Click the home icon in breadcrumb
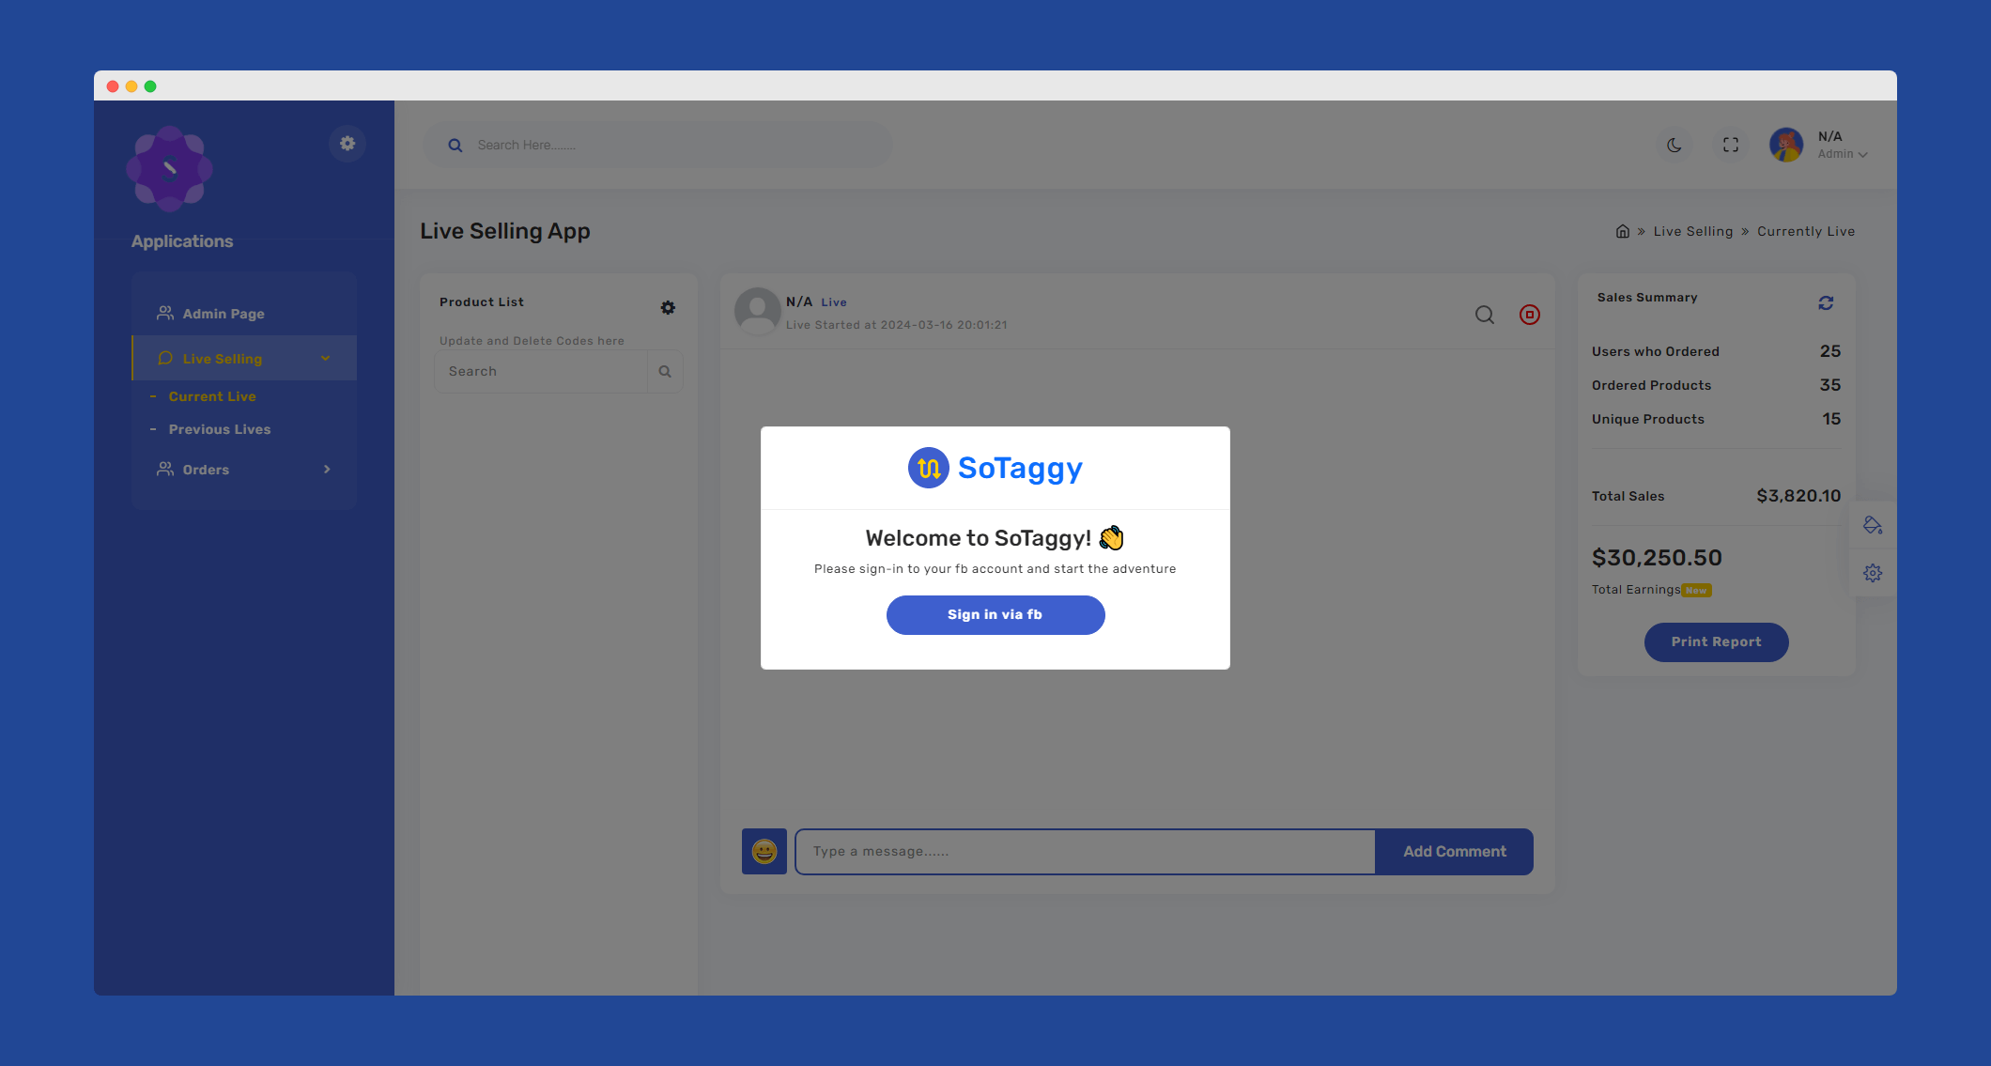The width and height of the screenshot is (1991, 1066). click(x=1622, y=231)
